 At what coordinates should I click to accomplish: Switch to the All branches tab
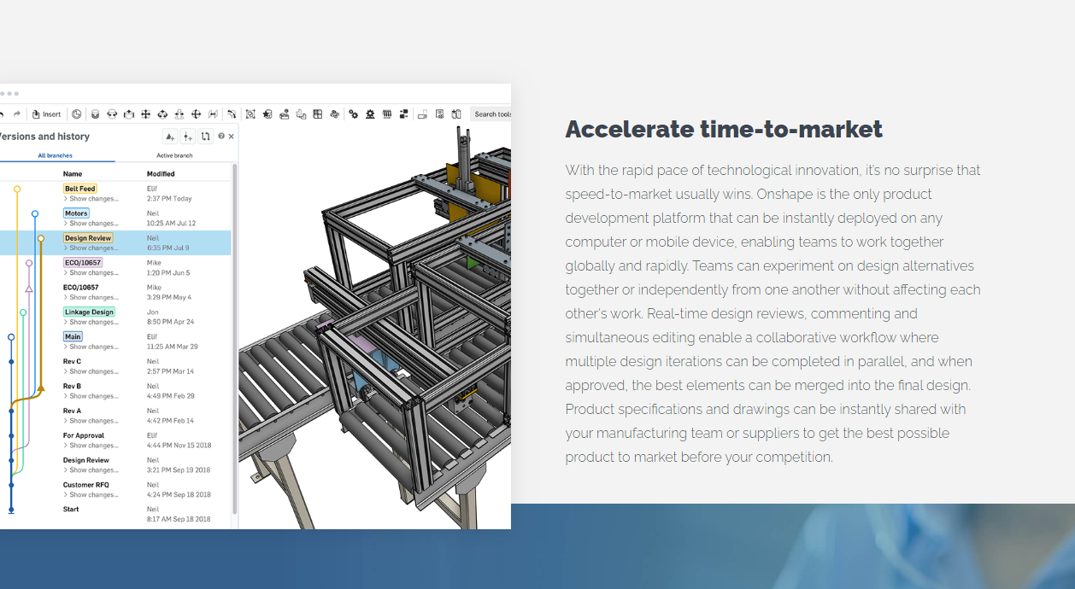(x=54, y=155)
